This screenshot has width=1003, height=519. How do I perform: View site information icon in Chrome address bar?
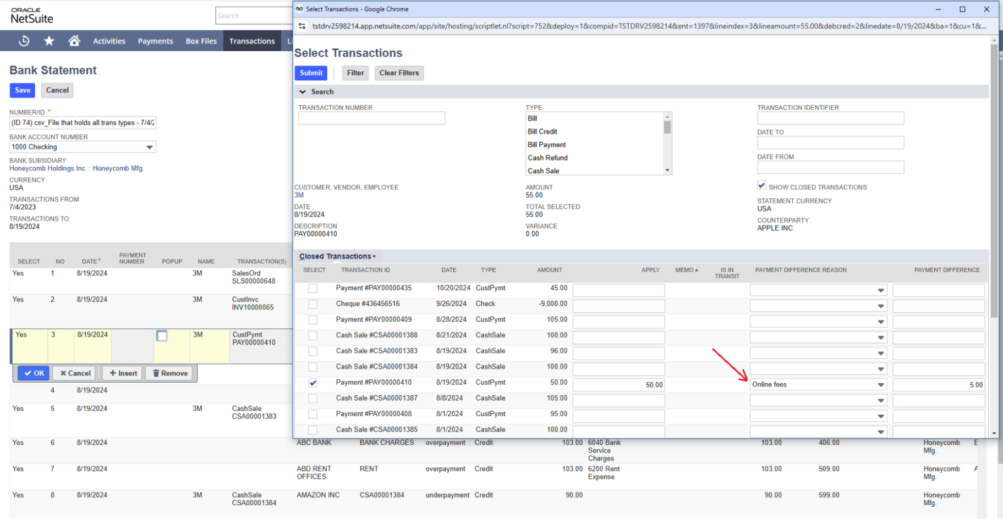pos(302,26)
